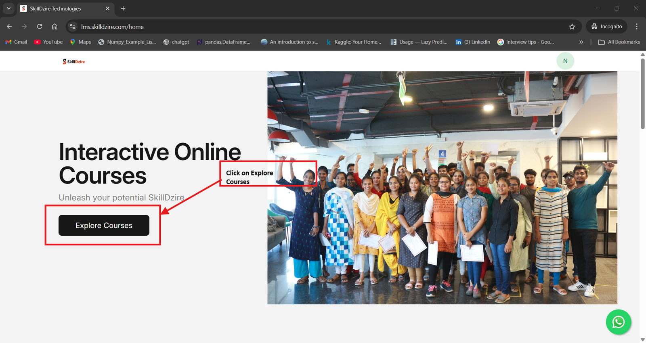Open the WhatsApp chat bubble
This screenshot has width=646, height=343.
618,322
